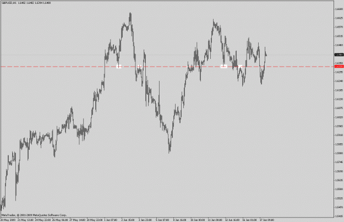Click the 1.6185 price axis label
Viewport: 344px width, 222px height.
339,90
